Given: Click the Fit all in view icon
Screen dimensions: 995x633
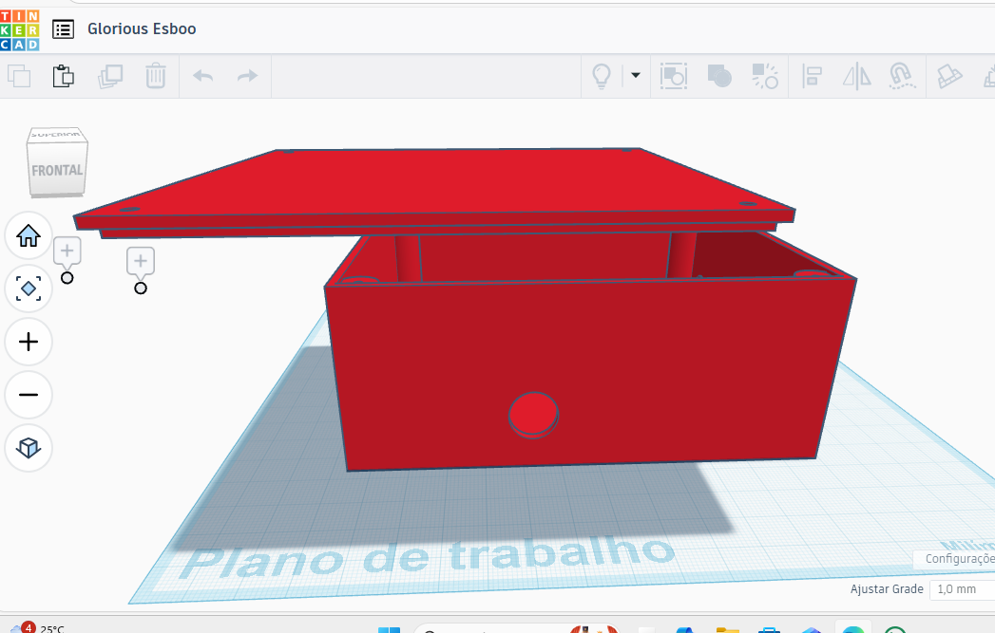Looking at the screenshot, I should click(29, 289).
